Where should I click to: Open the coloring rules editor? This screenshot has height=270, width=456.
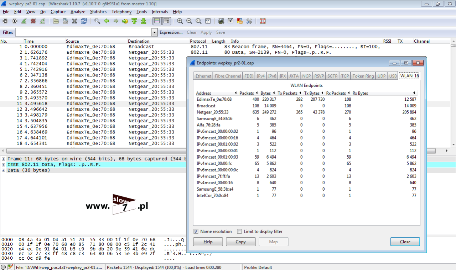coord(240,21)
